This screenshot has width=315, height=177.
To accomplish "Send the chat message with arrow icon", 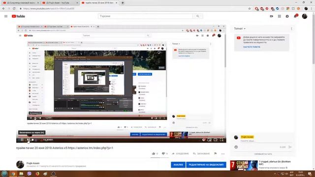I will point(290,147).
